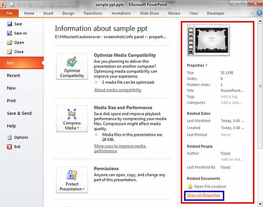The image size is (263, 207).
Task: Click the Open folder icon
Action: click(x=10, y=43)
